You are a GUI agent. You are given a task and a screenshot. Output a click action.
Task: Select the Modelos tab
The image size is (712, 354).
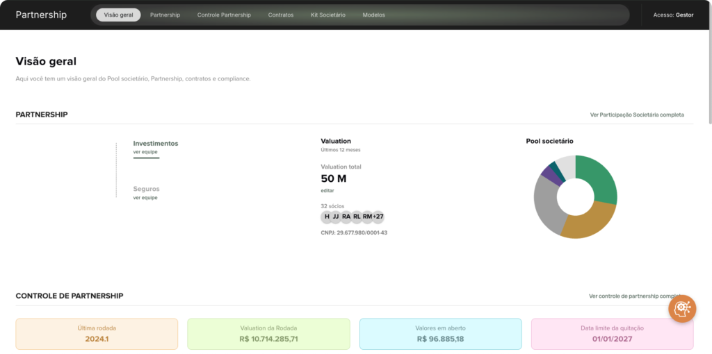click(373, 15)
